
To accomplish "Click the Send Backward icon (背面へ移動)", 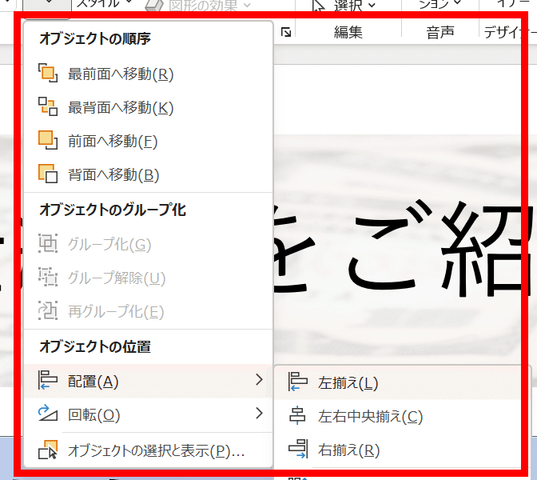I will click(48, 174).
